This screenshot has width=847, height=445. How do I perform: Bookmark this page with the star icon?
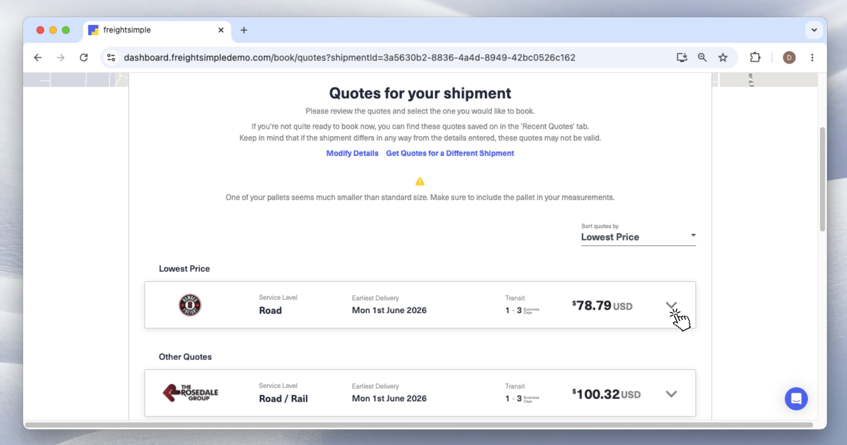tap(723, 58)
